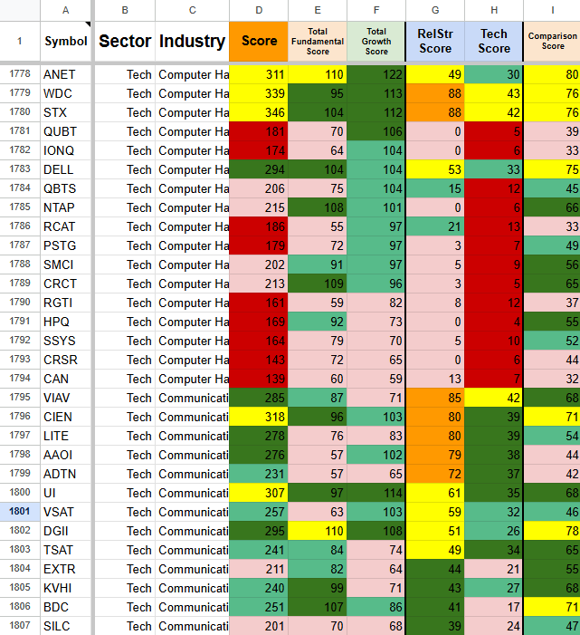Click EXTR RelStr score 44
This screenshot has width=580, height=635.
(x=435, y=570)
